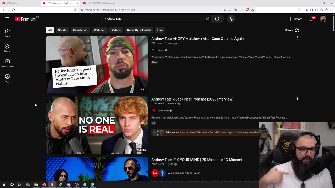
Task: Switch to the PT GASTOU TUDO tab
Action: coord(100,3)
